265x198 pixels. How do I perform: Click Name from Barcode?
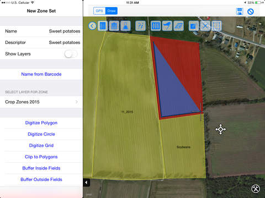41,74
